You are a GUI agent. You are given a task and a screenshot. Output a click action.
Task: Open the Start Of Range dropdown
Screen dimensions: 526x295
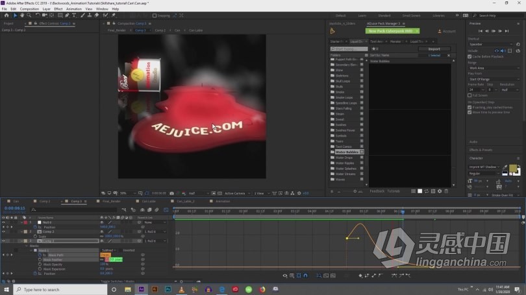[x=494, y=79]
